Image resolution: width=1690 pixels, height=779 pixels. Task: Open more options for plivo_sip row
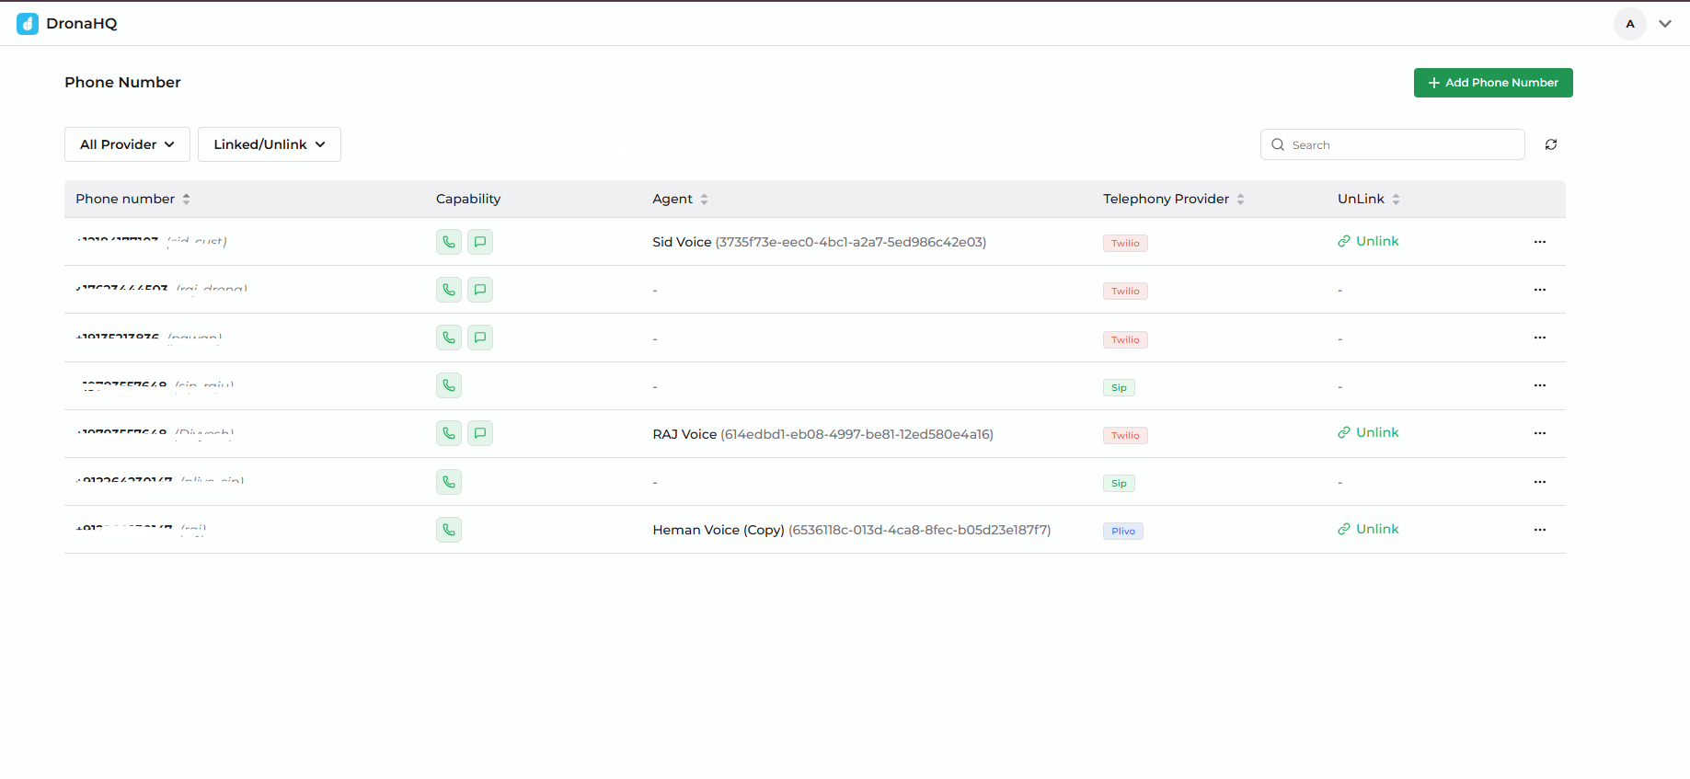point(1540,482)
